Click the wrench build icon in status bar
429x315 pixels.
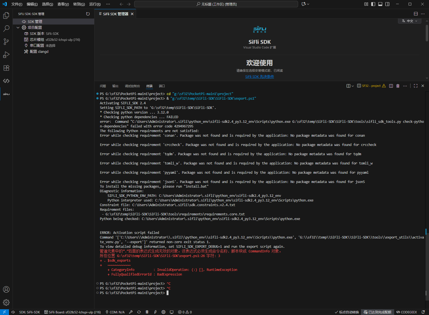(x=131, y=312)
